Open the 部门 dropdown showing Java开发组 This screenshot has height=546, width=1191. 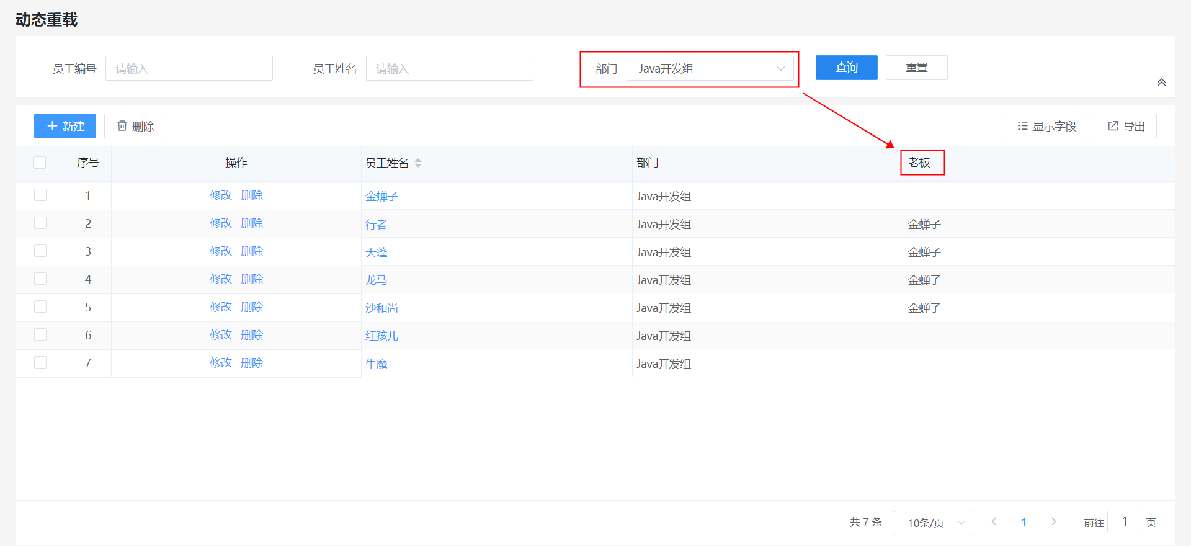coord(710,68)
